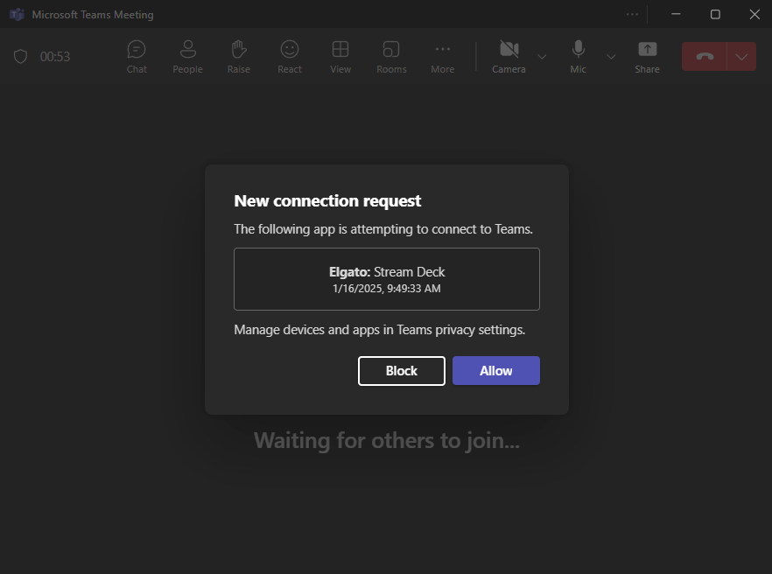Share your screen content
772x574 pixels.
[x=647, y=57]
